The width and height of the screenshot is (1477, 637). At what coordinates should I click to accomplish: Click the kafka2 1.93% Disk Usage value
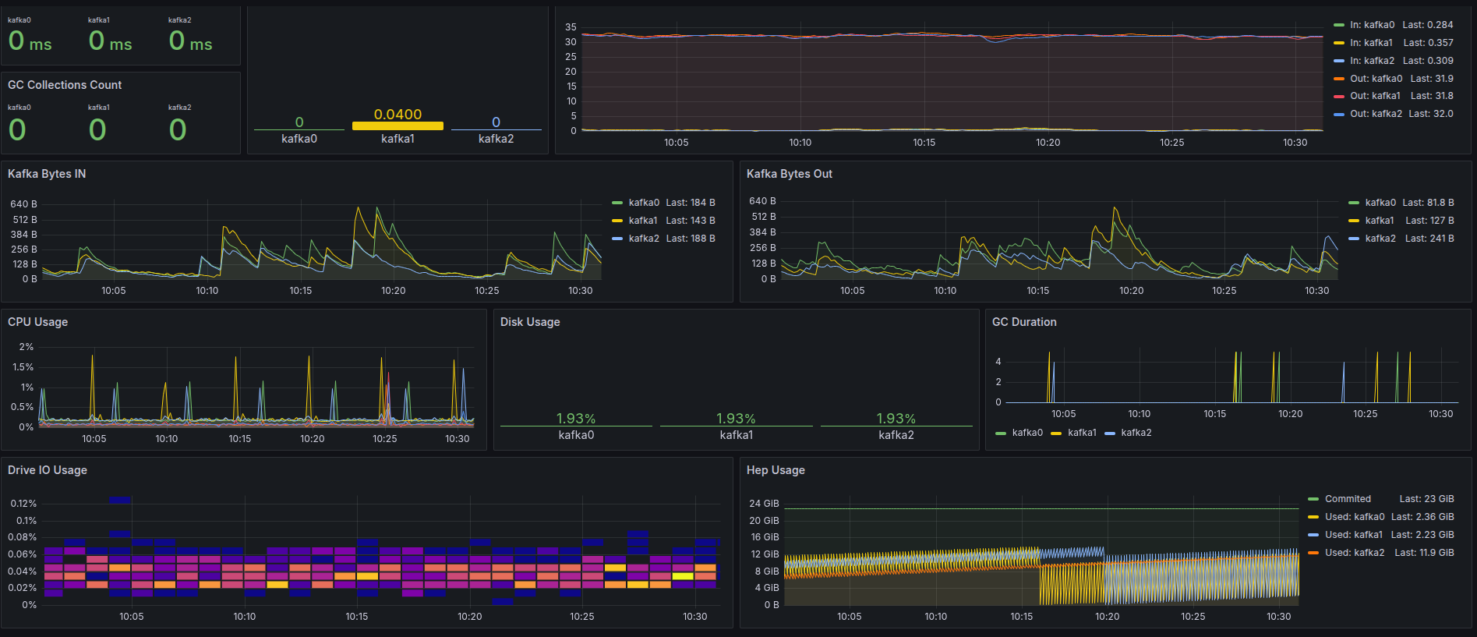click(x=896, y=419)
